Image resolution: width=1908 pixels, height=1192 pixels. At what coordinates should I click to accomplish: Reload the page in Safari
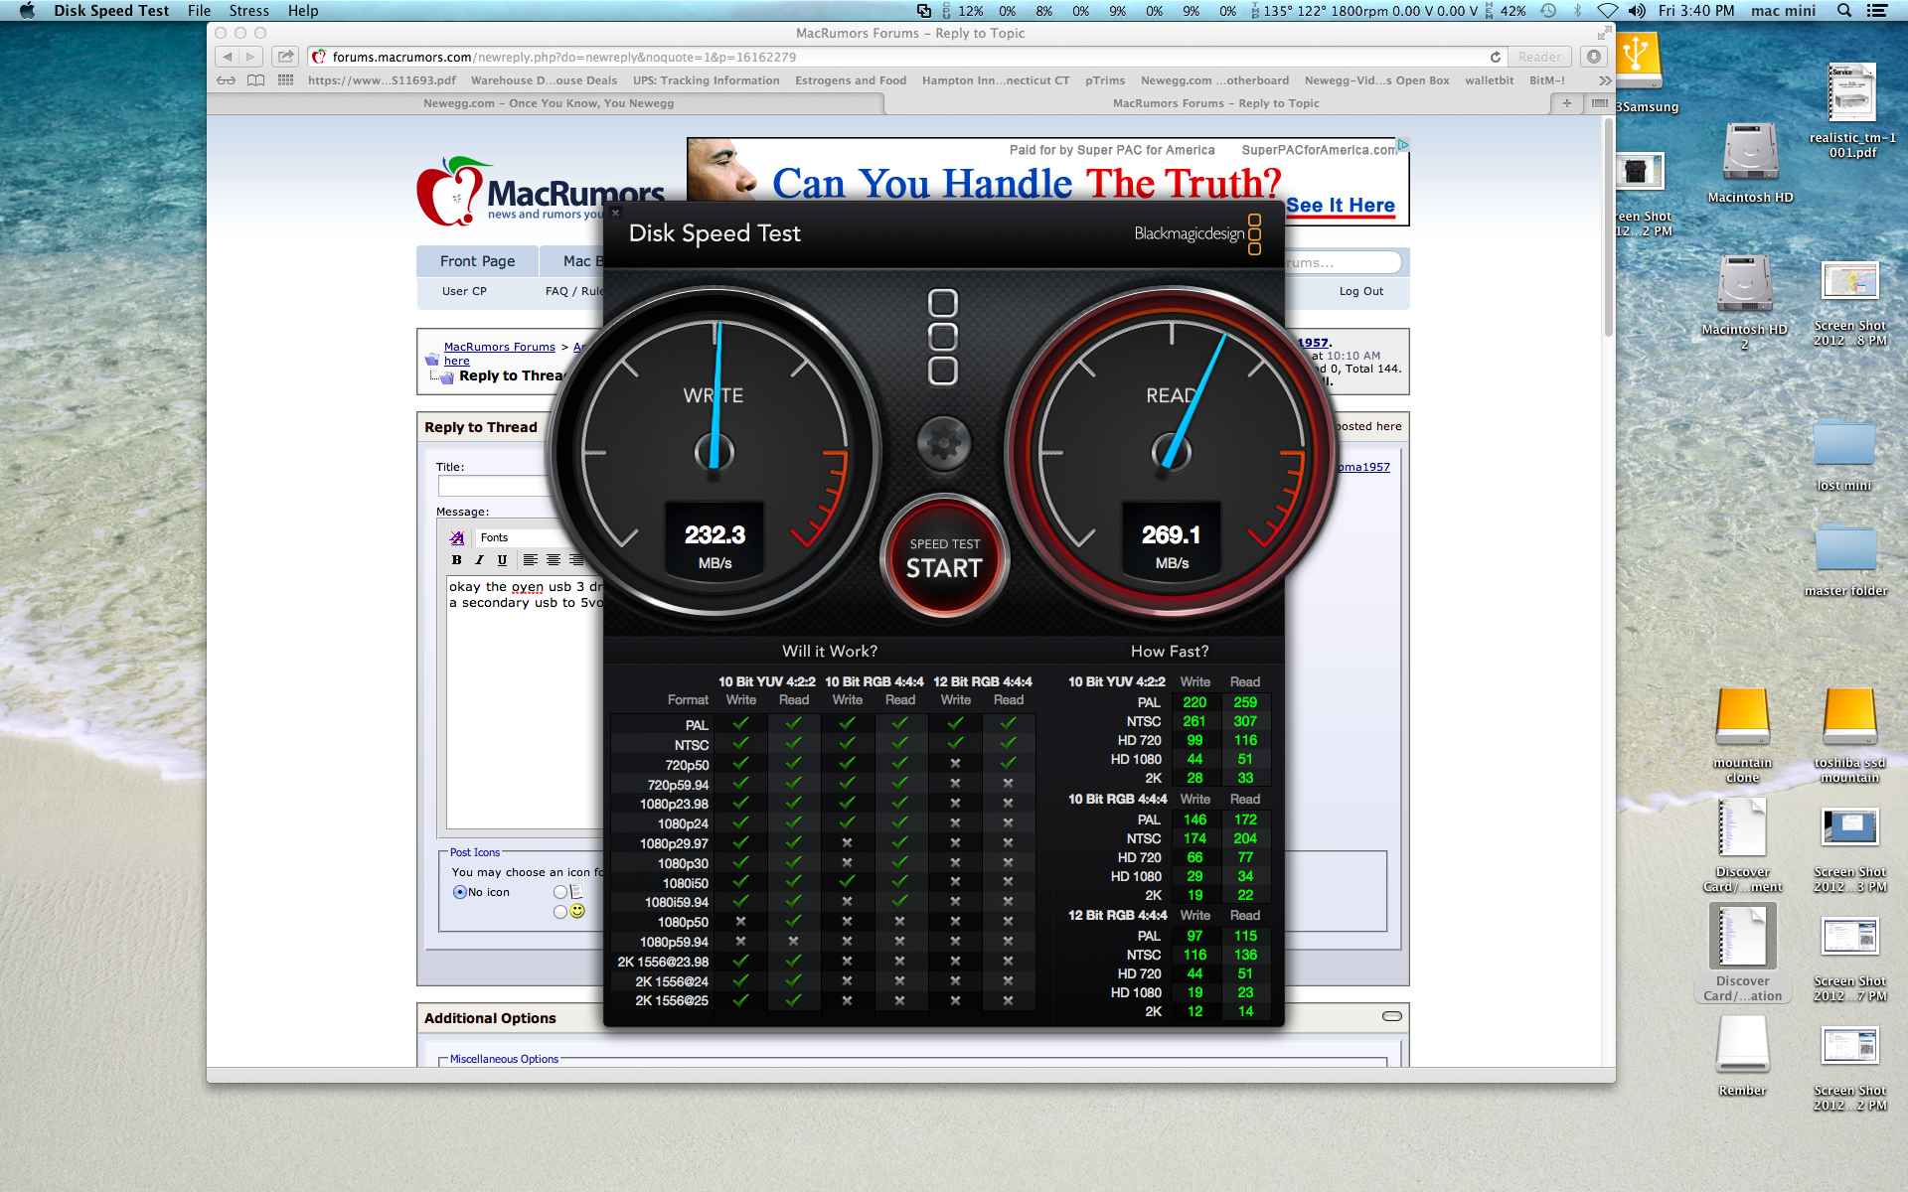pyautogui.click(x=1495, y=58)
